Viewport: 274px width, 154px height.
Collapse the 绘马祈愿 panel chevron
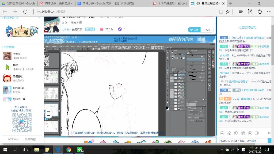39,17
